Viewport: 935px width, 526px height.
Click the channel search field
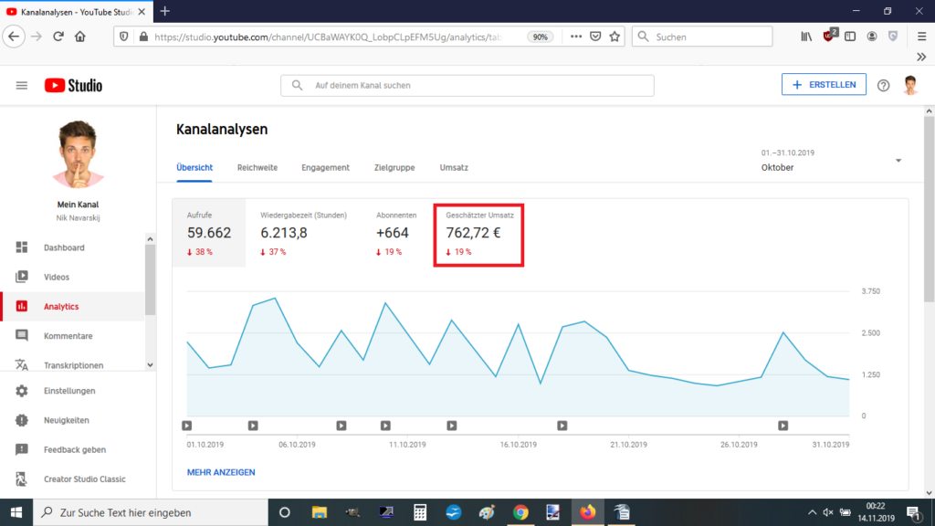tap(467, 85)
